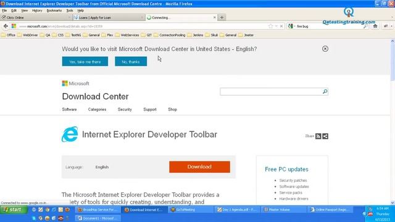The width and height of the screenshot is (395, 222).
Task: Click 'Security patches' list item
Action: click(x=293, y=181)
